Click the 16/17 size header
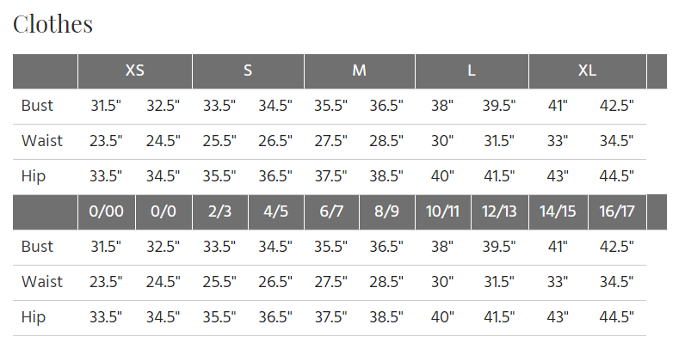 [x=617, y=212]
